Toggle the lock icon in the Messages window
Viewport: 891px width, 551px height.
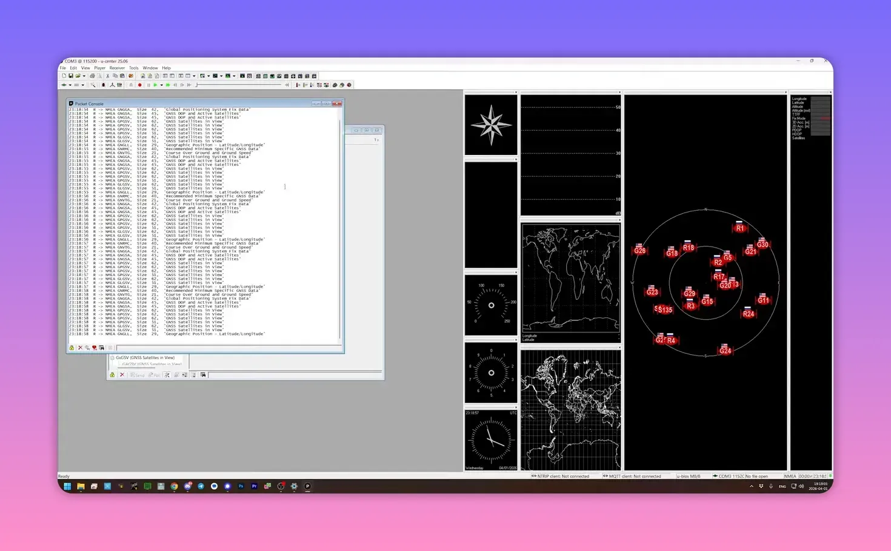[x=112, y=375]
